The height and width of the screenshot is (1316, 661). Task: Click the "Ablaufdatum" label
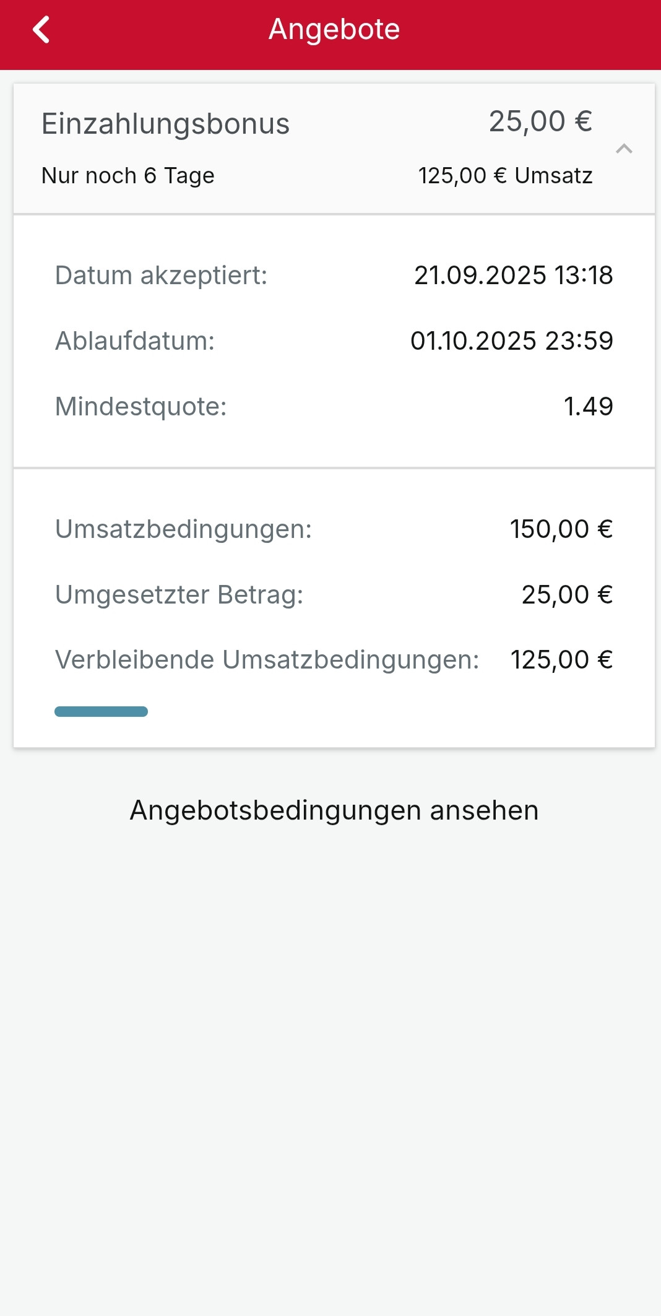(135, 341)
